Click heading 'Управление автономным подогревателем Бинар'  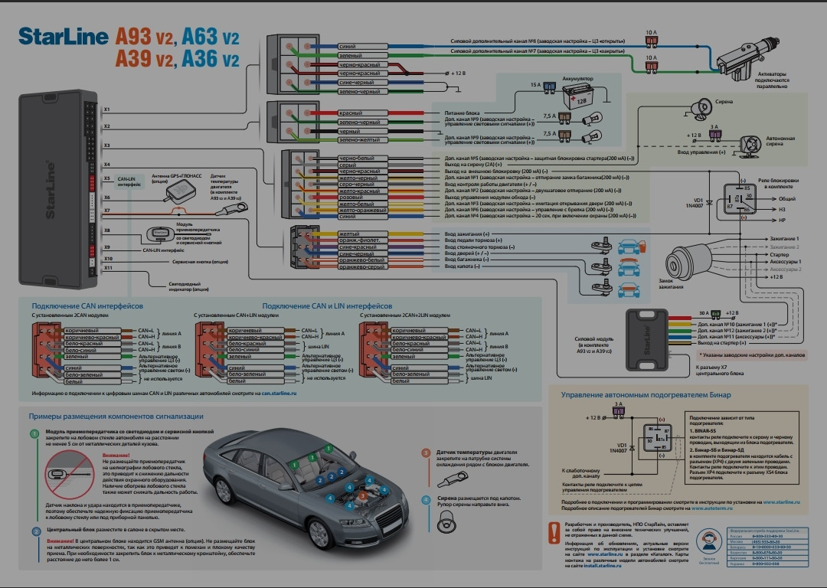[646, 394]
